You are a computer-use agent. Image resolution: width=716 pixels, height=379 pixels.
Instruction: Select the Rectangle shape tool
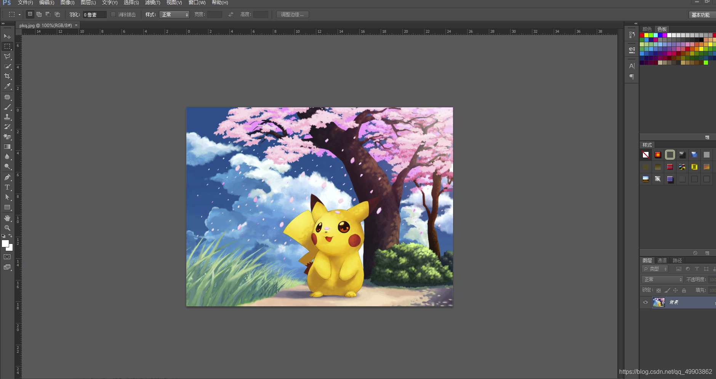pos(7,207)
